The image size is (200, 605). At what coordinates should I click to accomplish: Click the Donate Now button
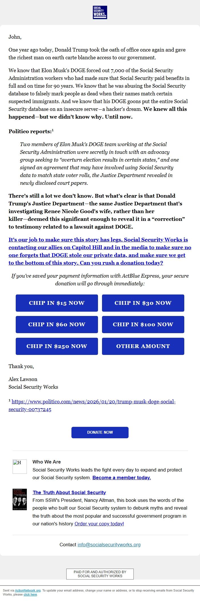(x=100, y=433)
